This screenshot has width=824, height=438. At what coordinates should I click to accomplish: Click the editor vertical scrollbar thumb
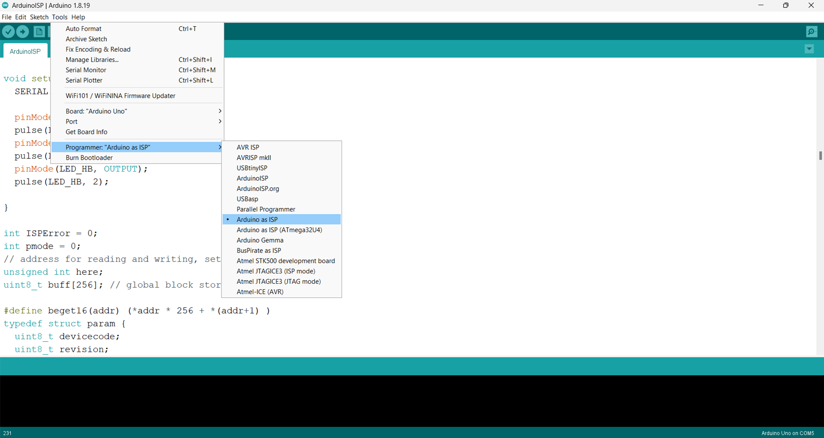(820, 155)
